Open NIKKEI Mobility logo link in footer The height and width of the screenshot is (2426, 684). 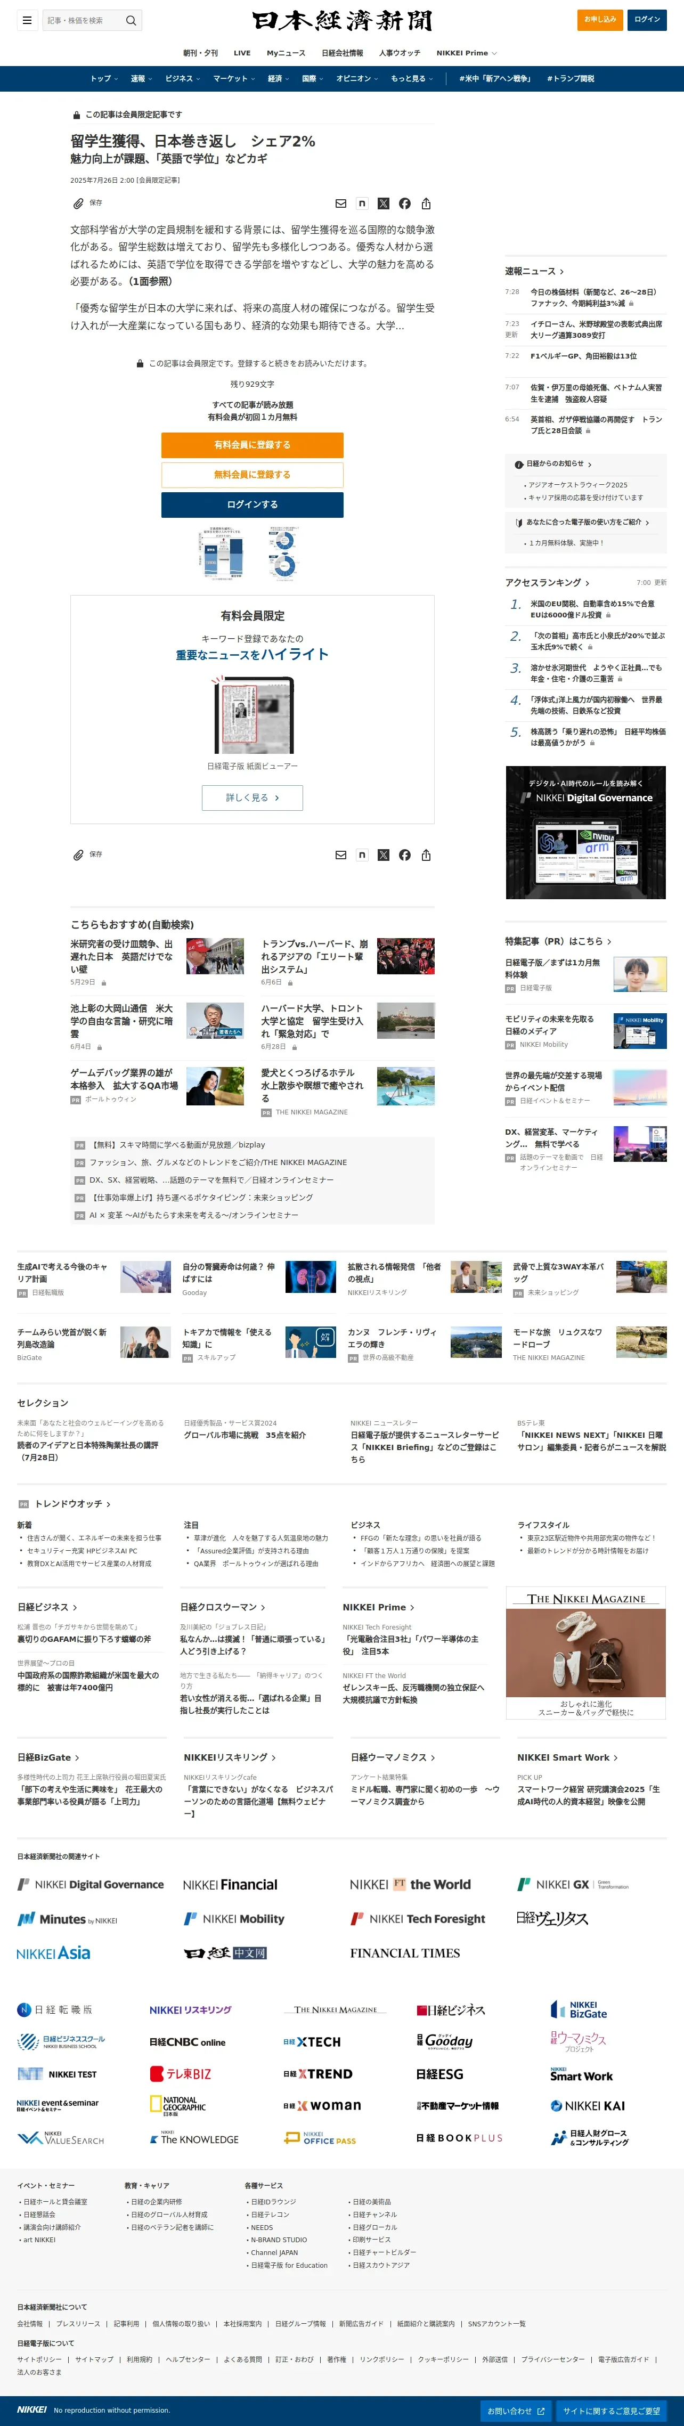(234, 1919)
